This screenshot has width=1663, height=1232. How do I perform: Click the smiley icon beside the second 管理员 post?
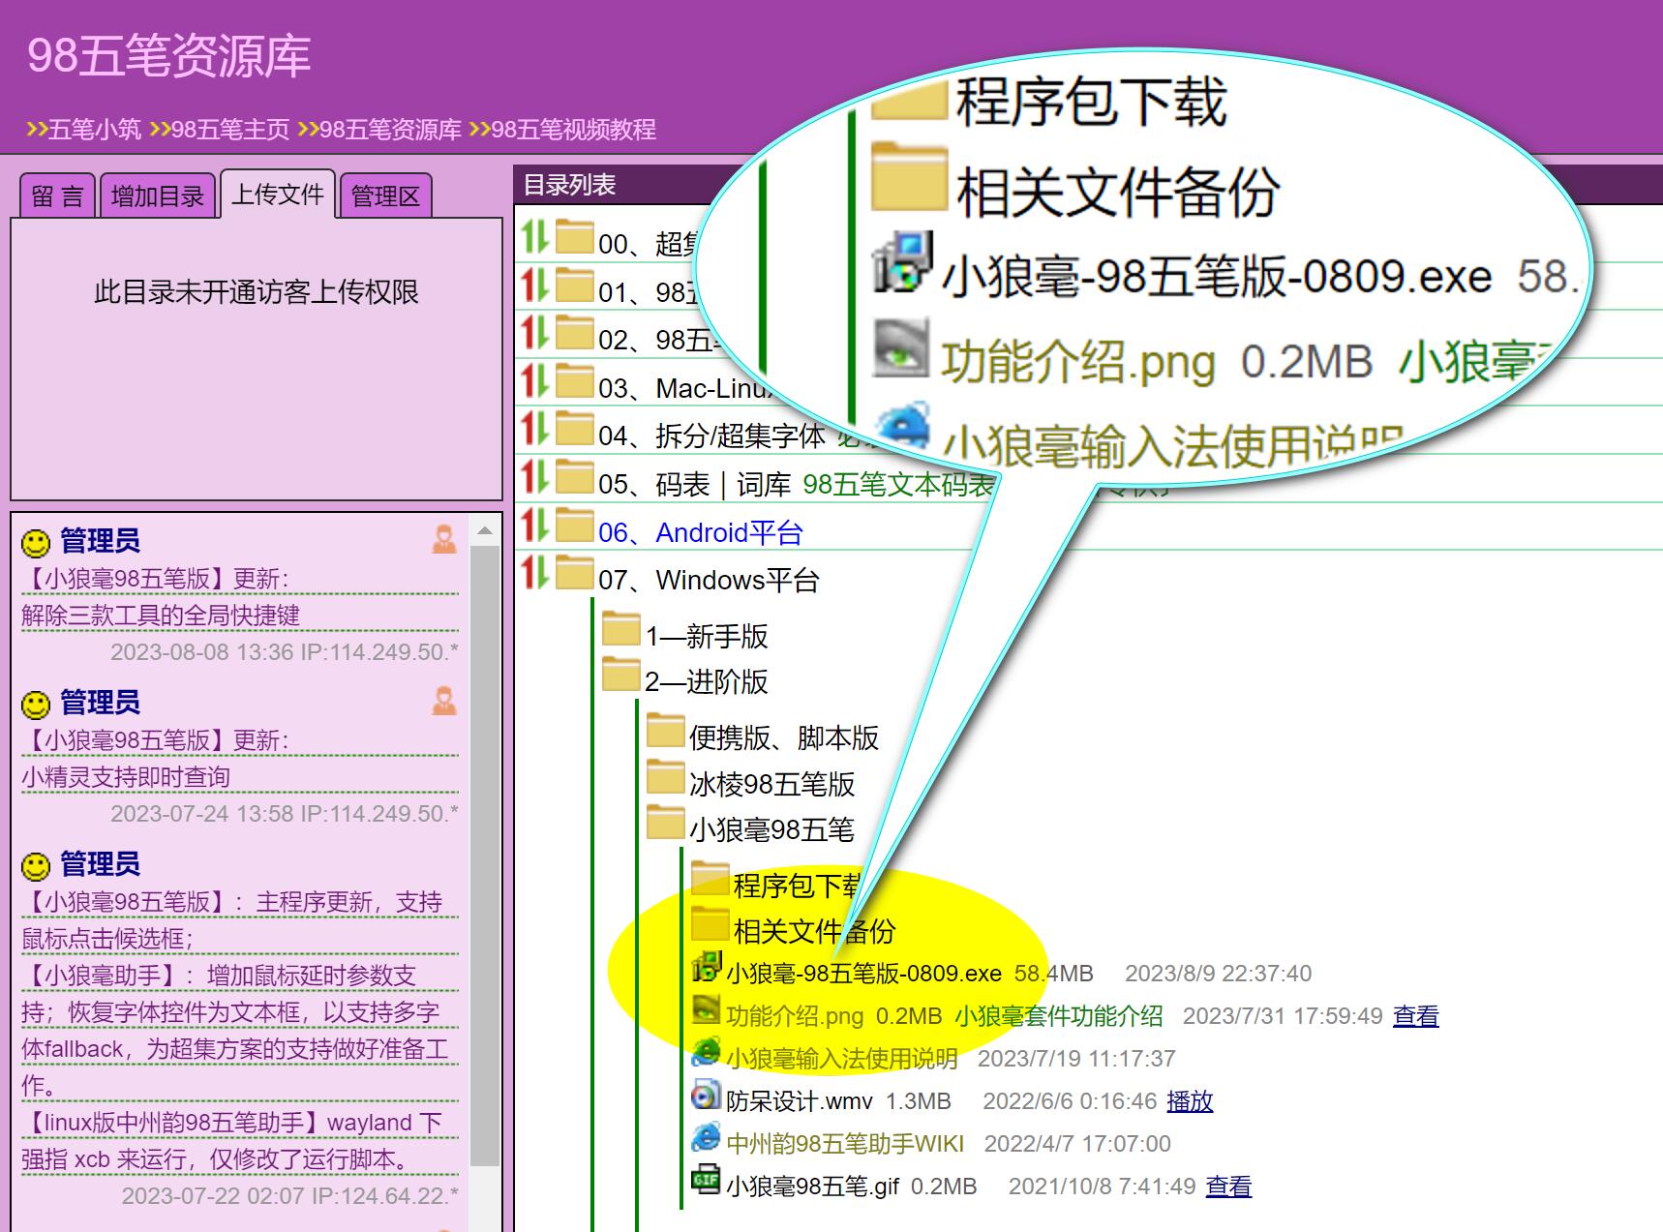coord(36,704)
